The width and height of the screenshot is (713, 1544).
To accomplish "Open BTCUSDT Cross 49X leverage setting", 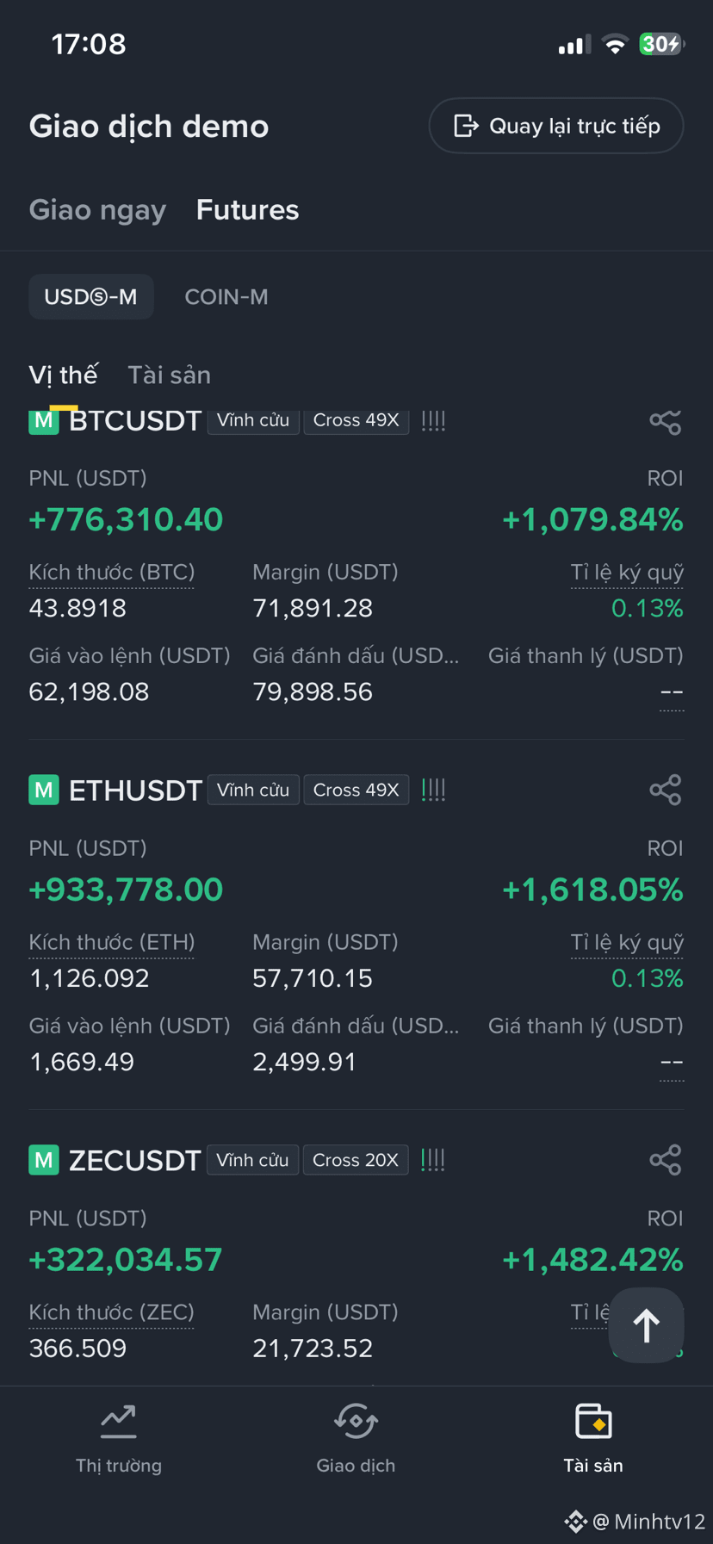I will (356, 420).
